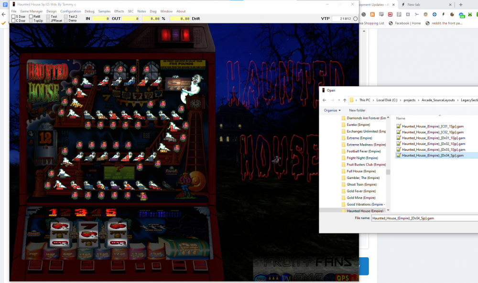Viewport: 478px width, 283px height.
Task: Select Fruit Busters Club folder
Action: [x=364, y=165]
